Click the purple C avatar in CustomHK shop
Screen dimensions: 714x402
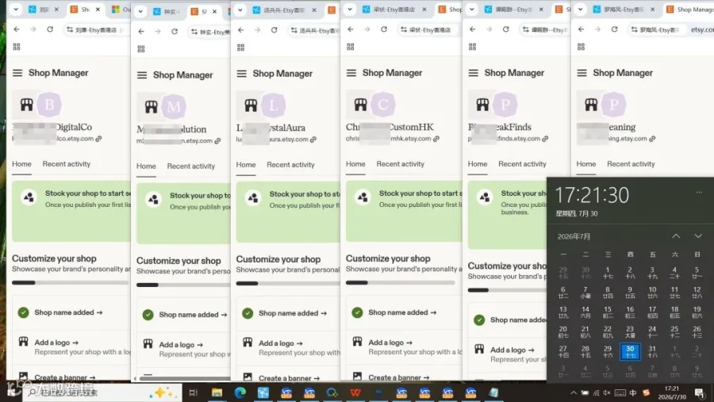click(x=383, y=104)
